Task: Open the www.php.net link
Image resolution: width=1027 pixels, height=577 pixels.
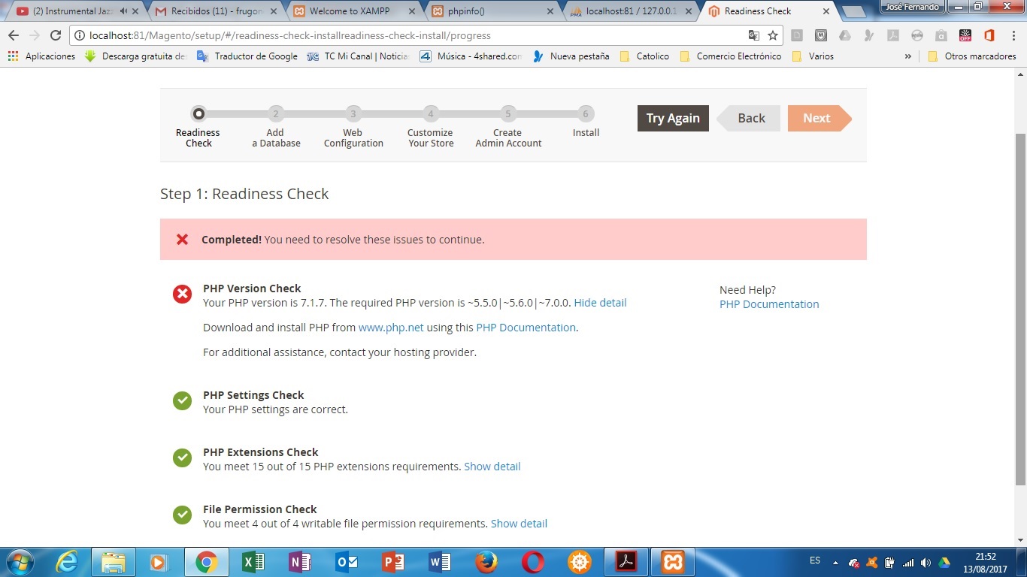Action: coord(391,328)
